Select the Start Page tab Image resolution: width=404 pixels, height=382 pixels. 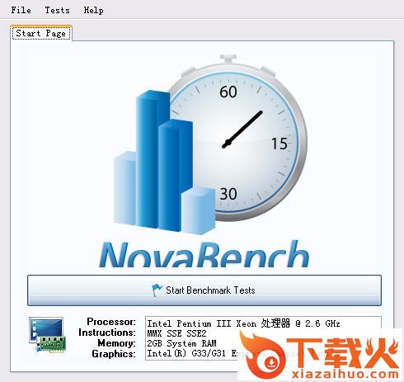(x=41, y=33)
